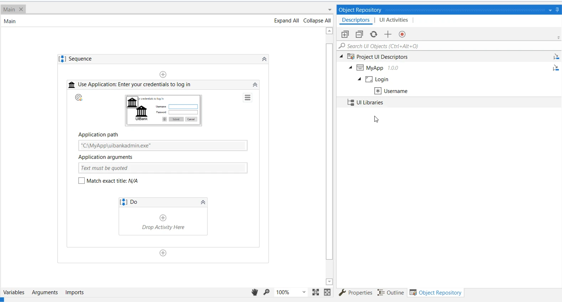
Task: Click Indicate target on screen icon
Action: pyautogui.click(x=79, y=98)
